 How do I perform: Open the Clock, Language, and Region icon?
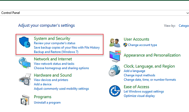click(x=115, y=71)
